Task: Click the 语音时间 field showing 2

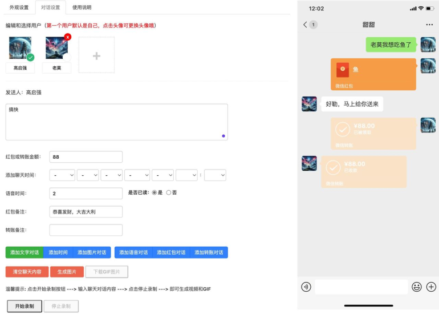Action: pos(86,194)
